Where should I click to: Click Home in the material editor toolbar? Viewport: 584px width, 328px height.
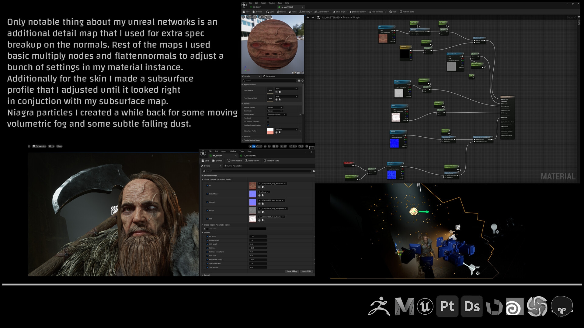(293, 12)
